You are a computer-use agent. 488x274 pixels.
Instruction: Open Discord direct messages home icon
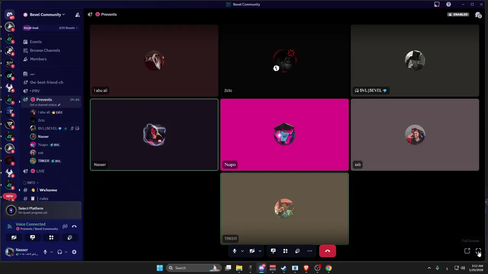10,15
